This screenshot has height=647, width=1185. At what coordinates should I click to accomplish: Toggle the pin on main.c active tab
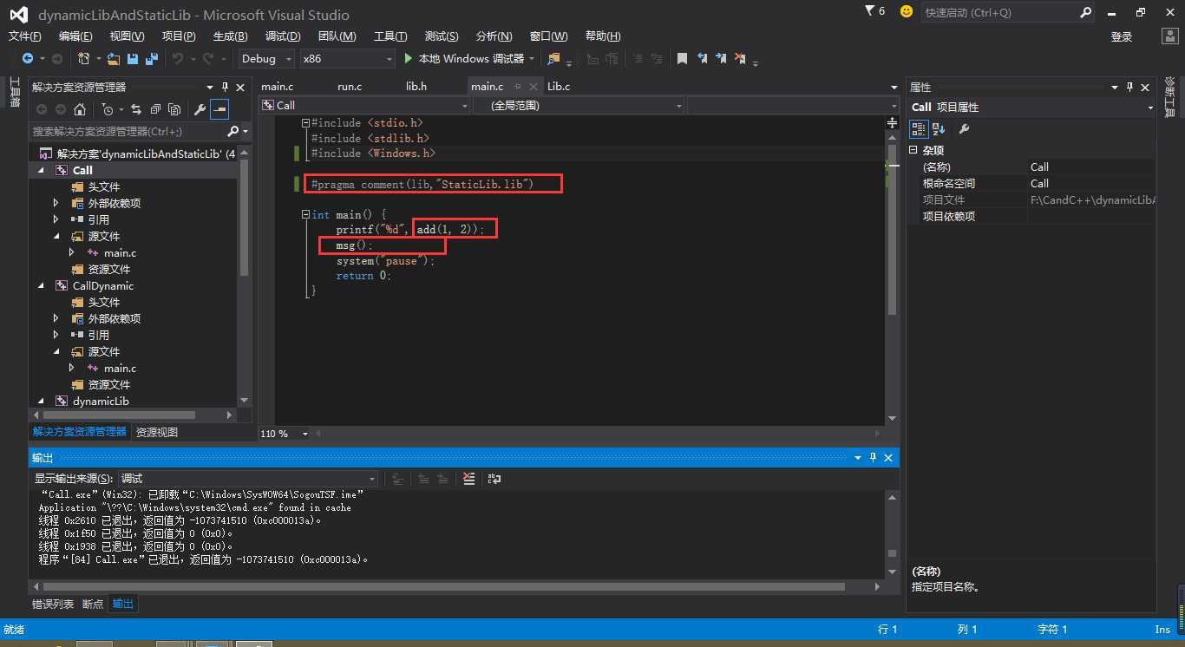coord(517,86)
